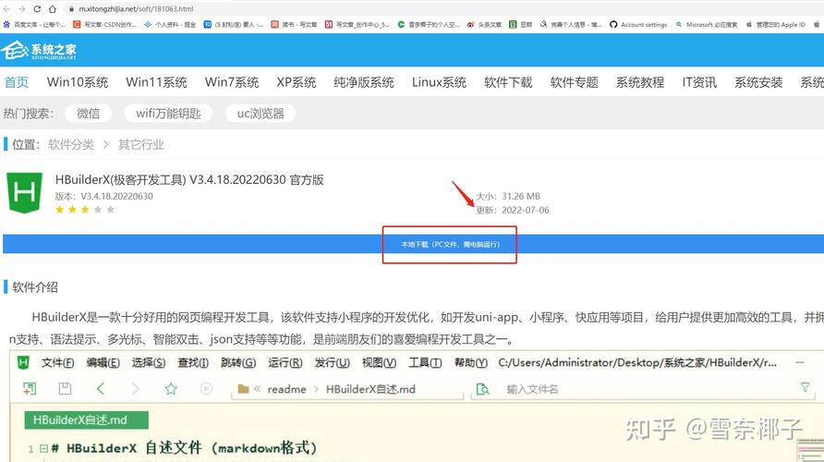Open the browser home page icon
The height and width of the screenshot is (462, 824).
pyautogui.click(x=53, y=9)
